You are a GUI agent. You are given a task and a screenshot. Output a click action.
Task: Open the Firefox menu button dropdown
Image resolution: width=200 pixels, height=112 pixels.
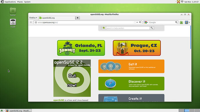click(x=33, y=18)
